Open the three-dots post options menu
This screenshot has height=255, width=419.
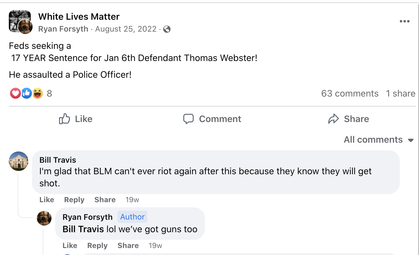pos(404,21)
